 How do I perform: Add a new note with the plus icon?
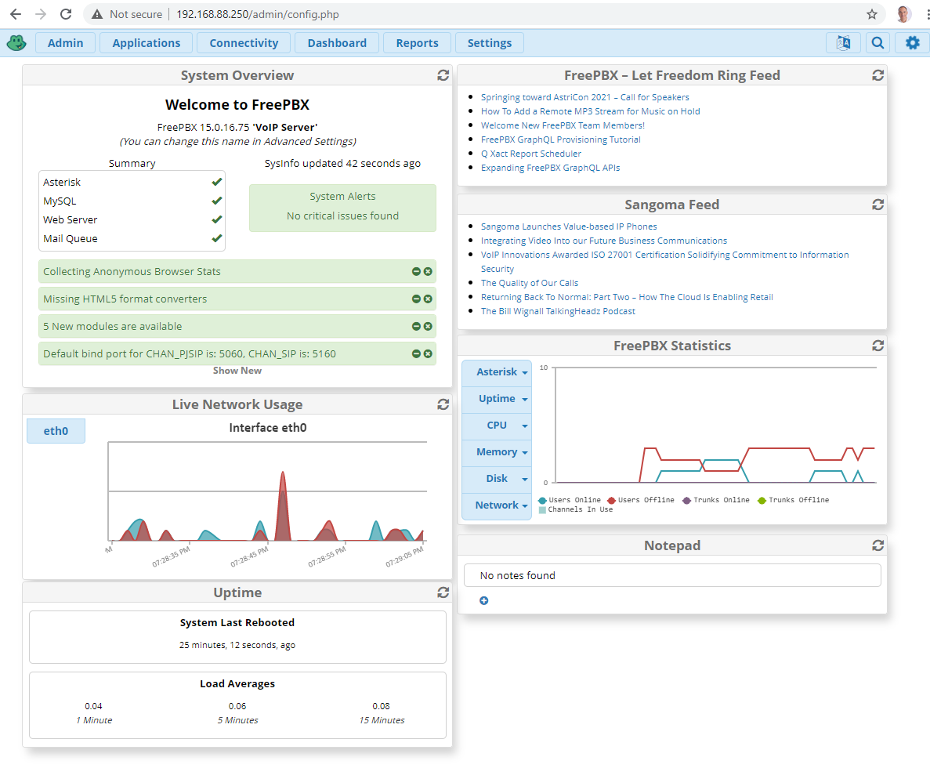484,601
